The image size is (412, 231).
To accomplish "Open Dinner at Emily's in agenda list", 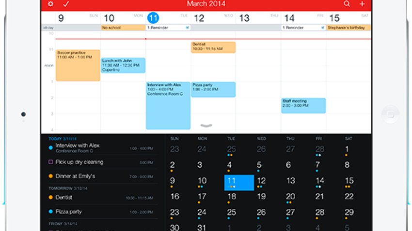I will [x=103, y=176].
